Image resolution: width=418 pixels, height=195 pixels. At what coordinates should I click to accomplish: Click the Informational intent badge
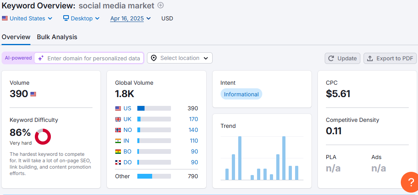[x=241, y=94]
